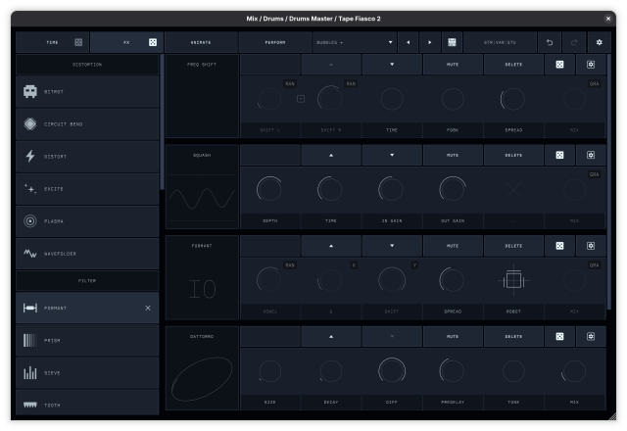627x431 pixels.
Task: Delete the Freq Shift module
Action: point(513,65)
